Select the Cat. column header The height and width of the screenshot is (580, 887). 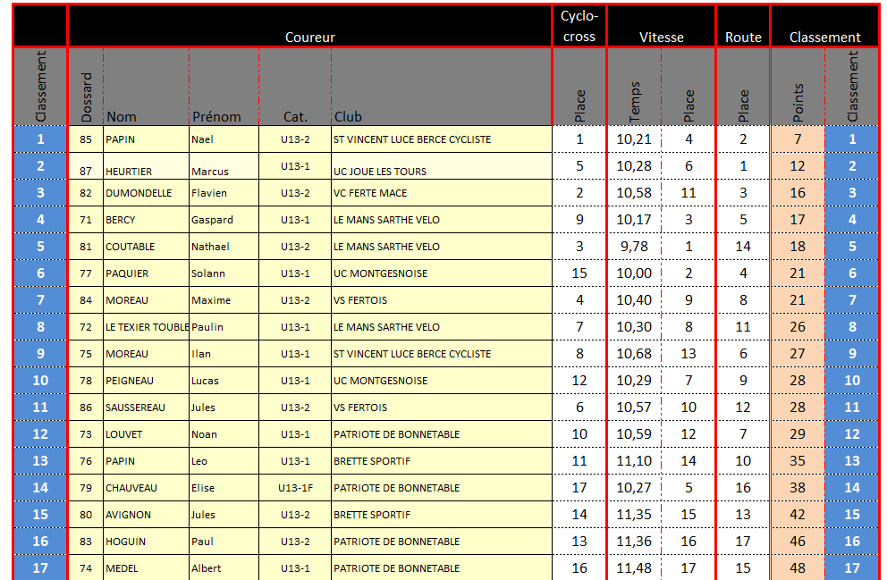click(295, 116)
